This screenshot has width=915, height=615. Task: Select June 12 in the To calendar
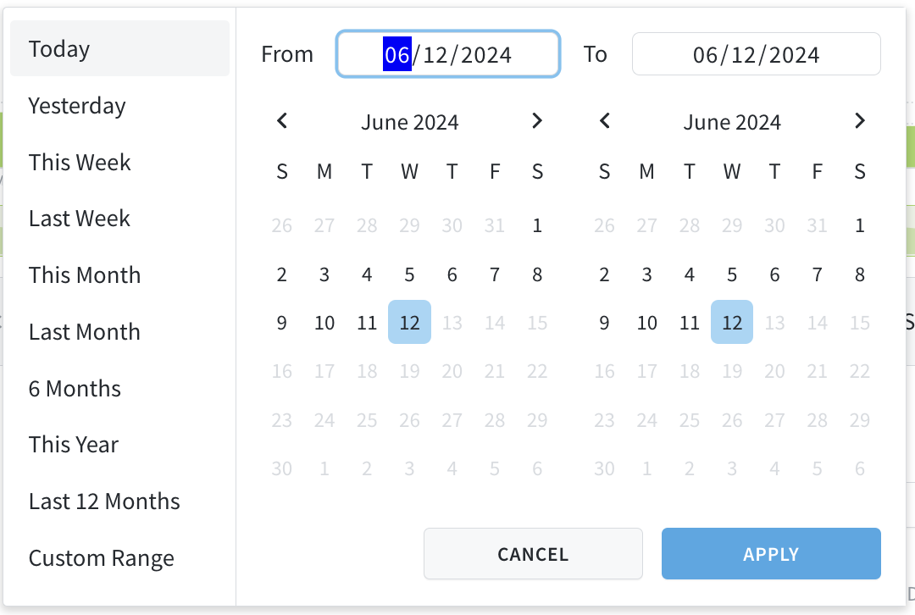(731, 322)
